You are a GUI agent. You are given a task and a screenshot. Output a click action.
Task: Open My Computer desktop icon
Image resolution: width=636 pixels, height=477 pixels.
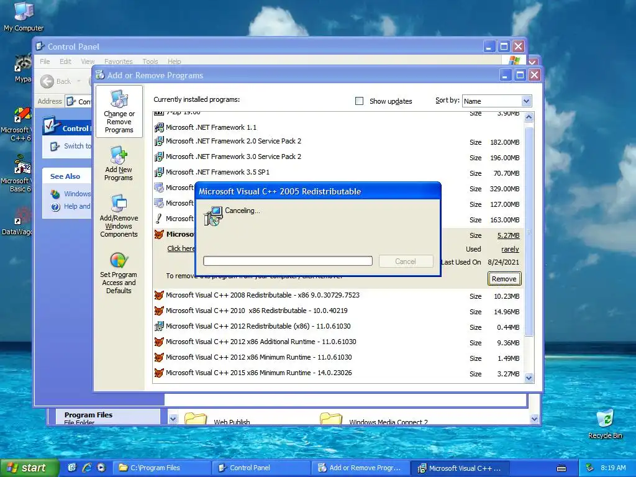[x=23, y=16]
